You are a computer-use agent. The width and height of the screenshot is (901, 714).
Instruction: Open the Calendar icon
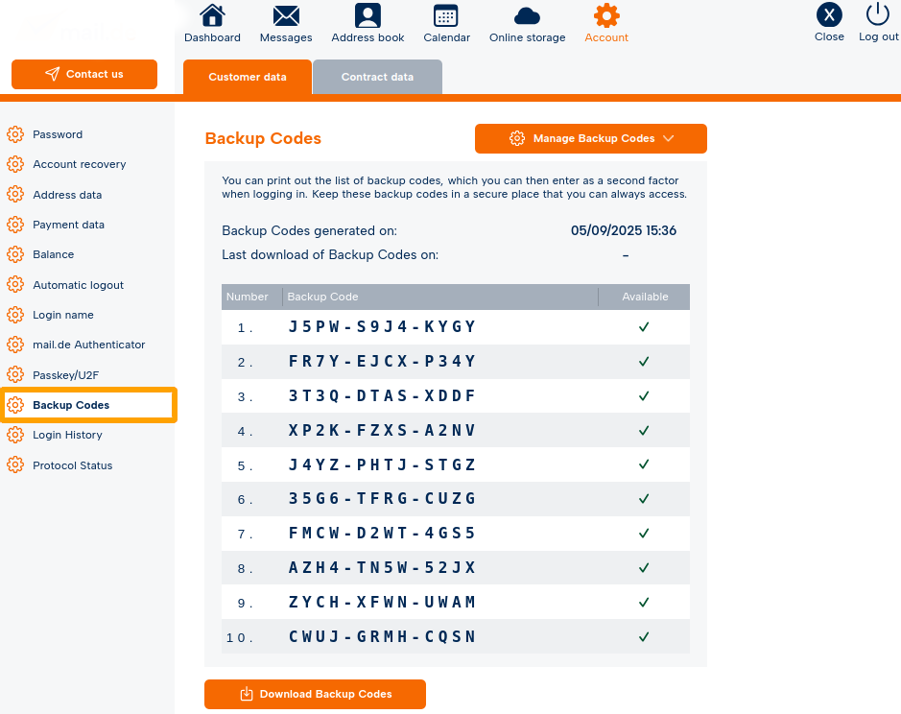[x=446, y=15]
